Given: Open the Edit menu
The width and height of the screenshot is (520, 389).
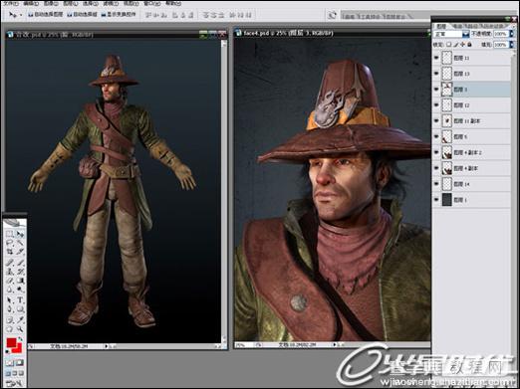Looking at the screenshot, I should 31,4.
